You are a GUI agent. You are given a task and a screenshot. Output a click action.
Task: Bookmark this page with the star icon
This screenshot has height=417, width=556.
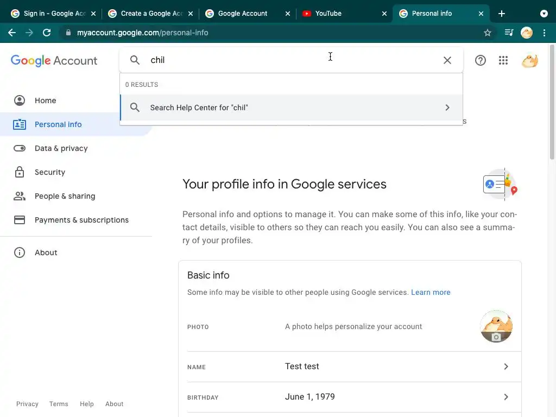488,33
